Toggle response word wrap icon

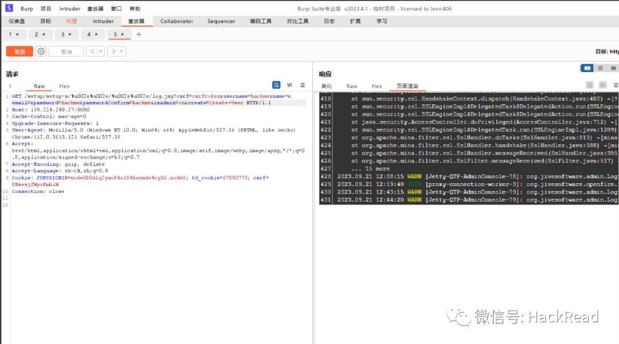(x=589, y=85)
